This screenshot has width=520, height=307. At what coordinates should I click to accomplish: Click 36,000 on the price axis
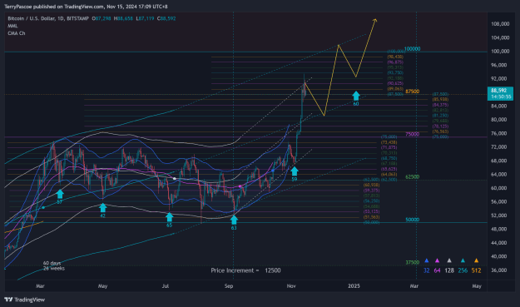[x=498, y=270]
